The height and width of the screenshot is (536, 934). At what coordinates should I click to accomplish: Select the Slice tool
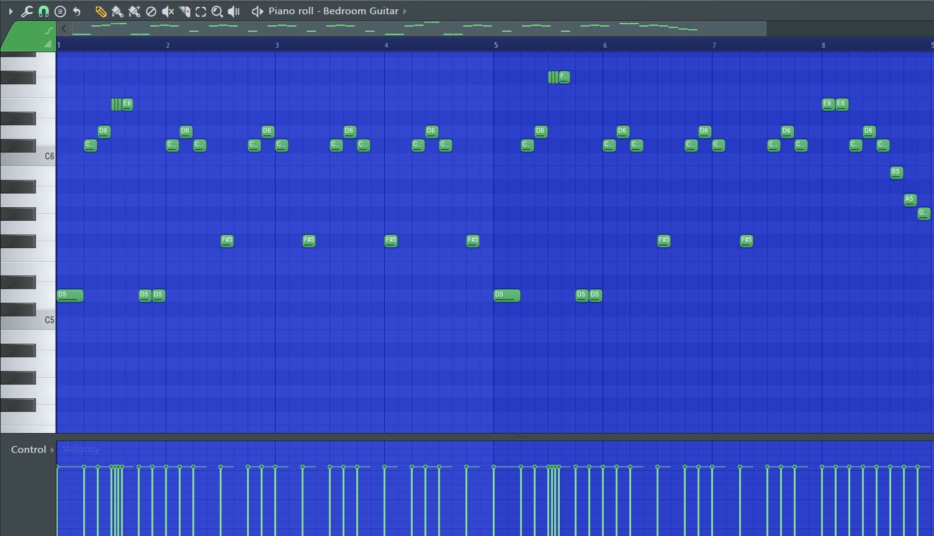click(184, 11)
